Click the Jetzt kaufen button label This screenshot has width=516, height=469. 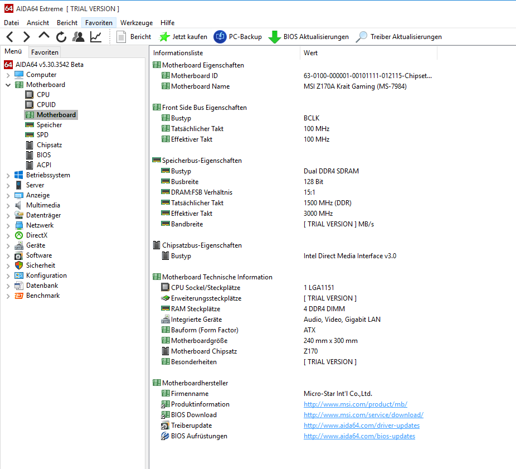[190, 37]
